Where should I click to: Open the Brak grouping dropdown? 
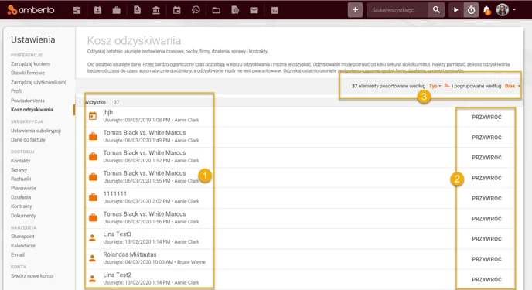[513, 86]
